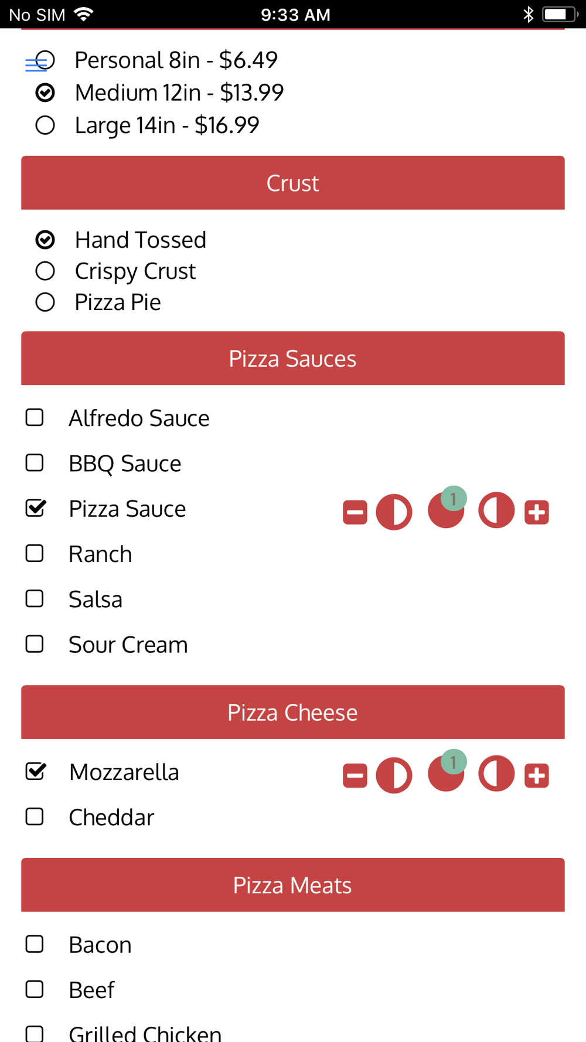Toggle the Pizza Meats section header
This screenshot has width=586, height=1042.
293,885
